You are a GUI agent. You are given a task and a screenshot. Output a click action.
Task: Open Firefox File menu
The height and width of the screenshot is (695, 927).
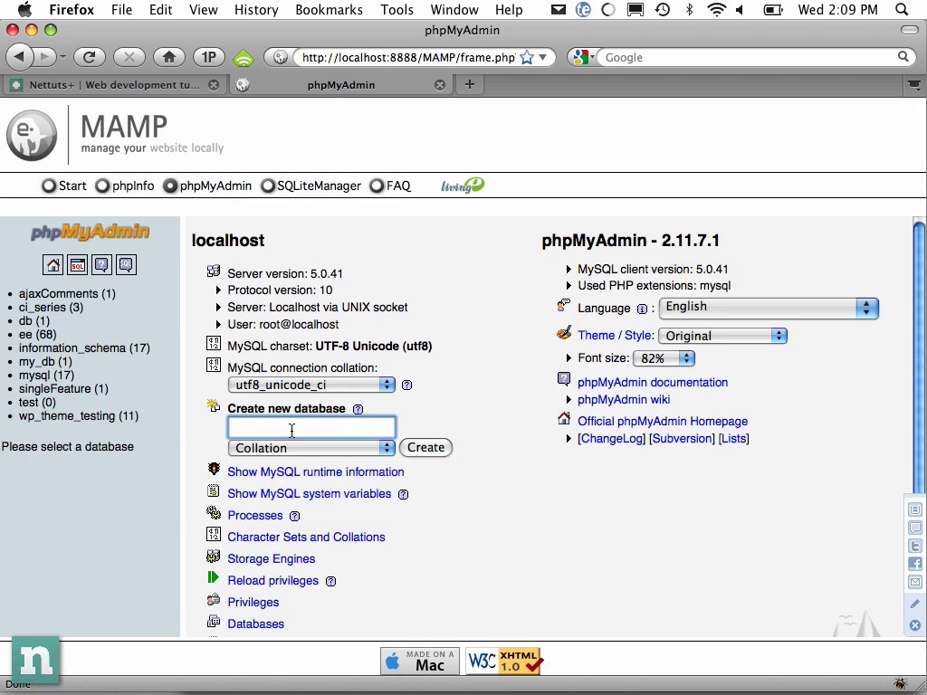coord(122,9)
